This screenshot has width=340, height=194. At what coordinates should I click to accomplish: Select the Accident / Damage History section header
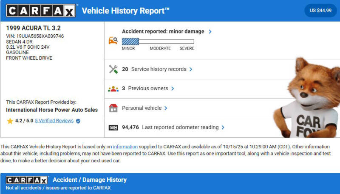click(89, 180)
